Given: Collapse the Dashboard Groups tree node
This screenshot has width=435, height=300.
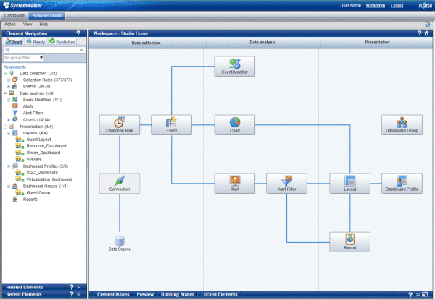Looking at the screenshot, I should (x=9, y=187).
